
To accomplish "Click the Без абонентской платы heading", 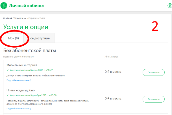I will click(x=30, y=50).
